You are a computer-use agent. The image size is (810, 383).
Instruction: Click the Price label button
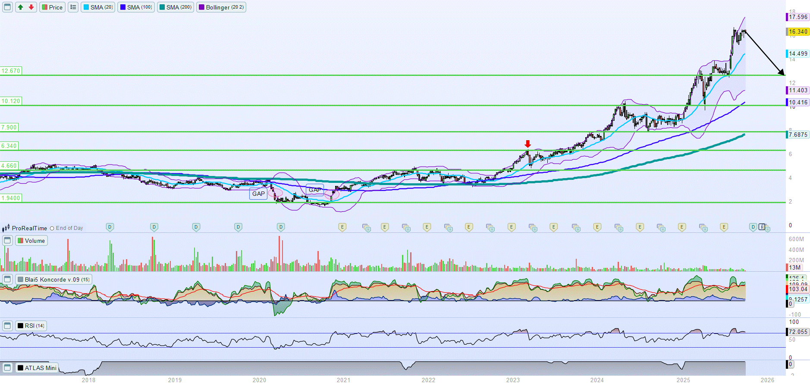click(x=52, y=7)
